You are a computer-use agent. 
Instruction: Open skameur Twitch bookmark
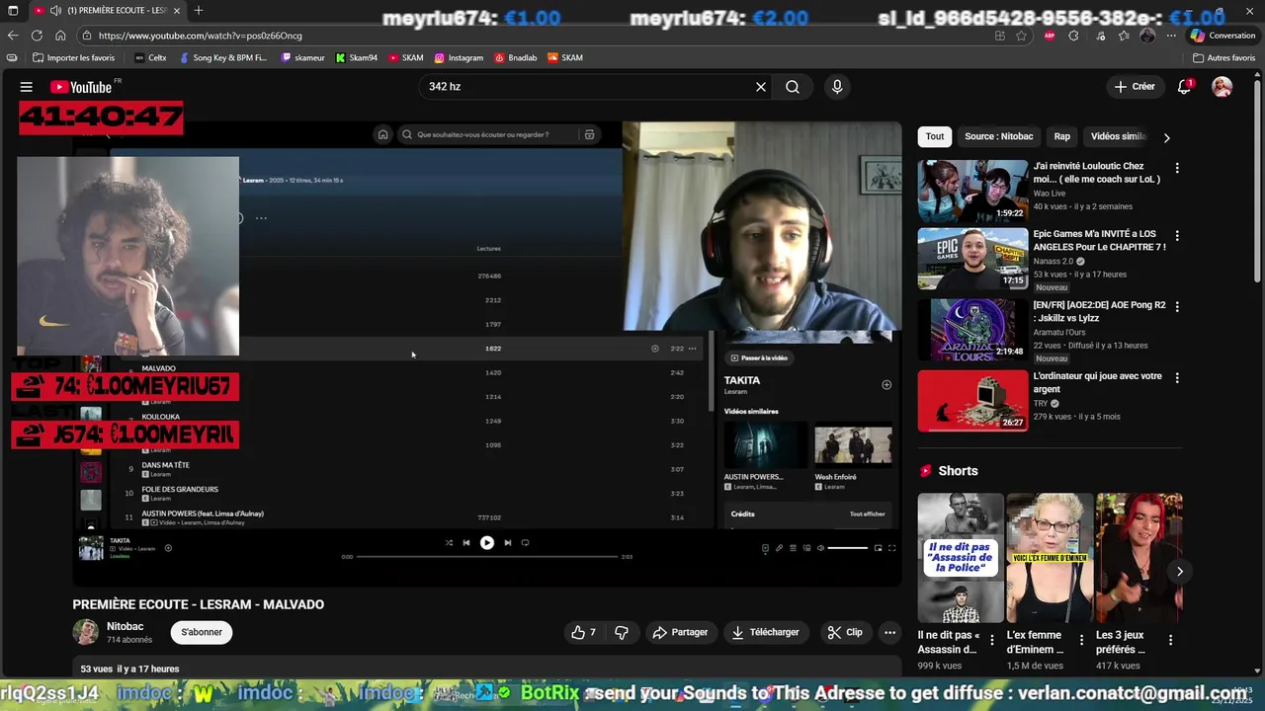coord(303,58)
